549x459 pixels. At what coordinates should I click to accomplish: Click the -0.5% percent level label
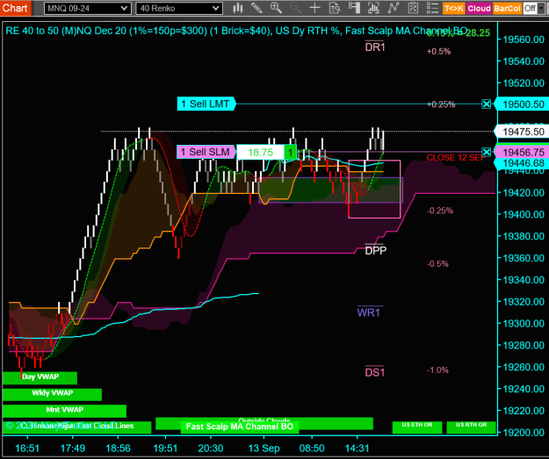point(437,264)
